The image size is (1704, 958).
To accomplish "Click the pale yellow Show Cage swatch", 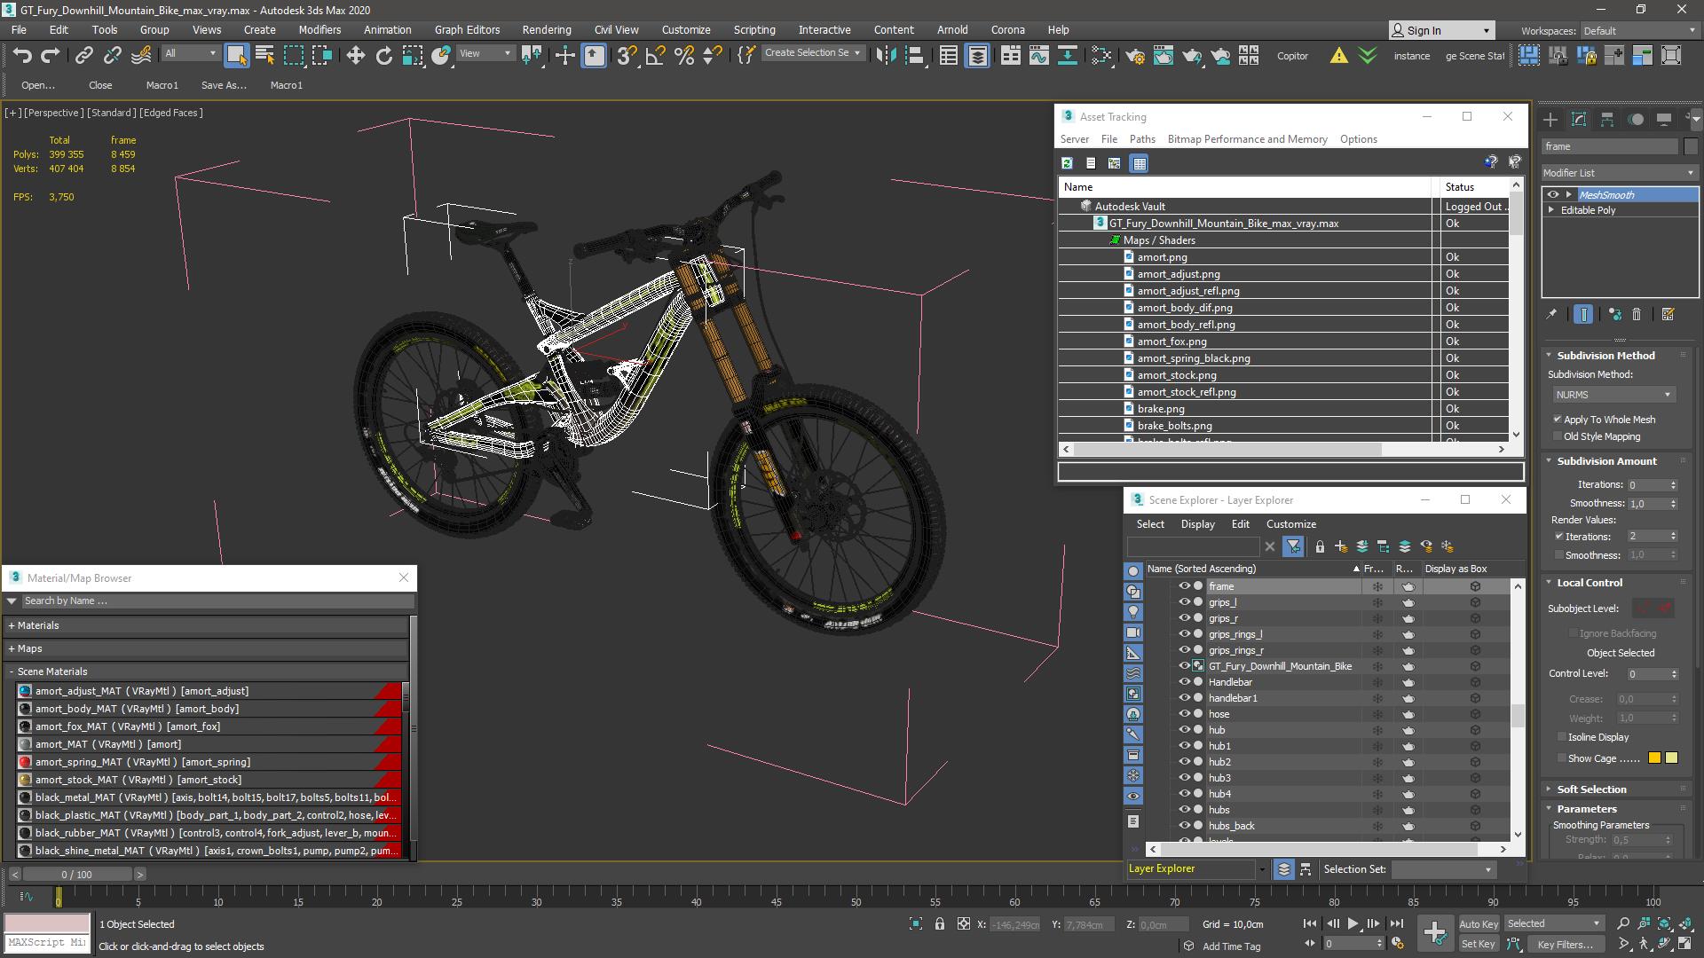I will (1672, 758).
